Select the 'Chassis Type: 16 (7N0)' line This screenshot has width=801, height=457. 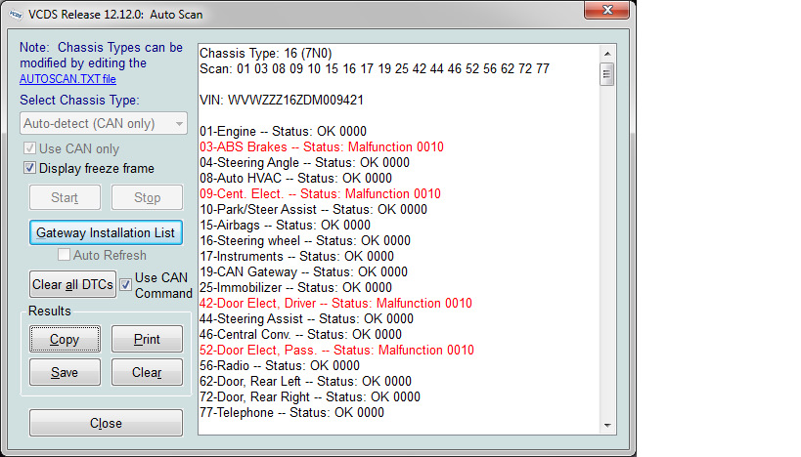[266, 53]
